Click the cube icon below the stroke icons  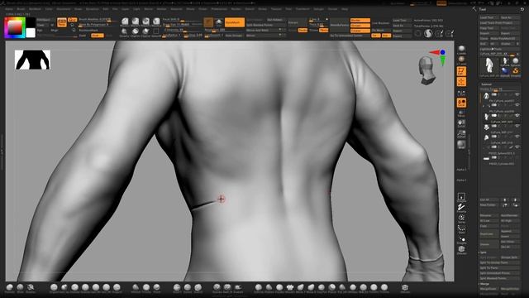pos(461,250)
